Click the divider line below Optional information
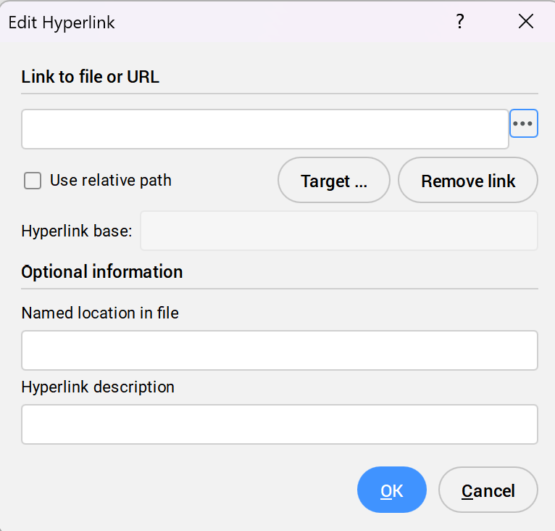The width and height of the screenshot is (555, 531). click(x=279, y=289)
